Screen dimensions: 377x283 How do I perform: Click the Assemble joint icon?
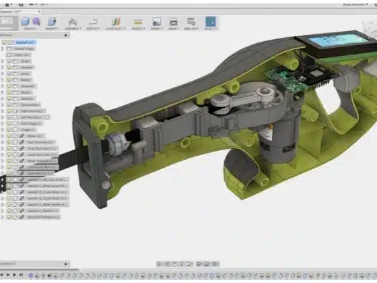point(73,22)
